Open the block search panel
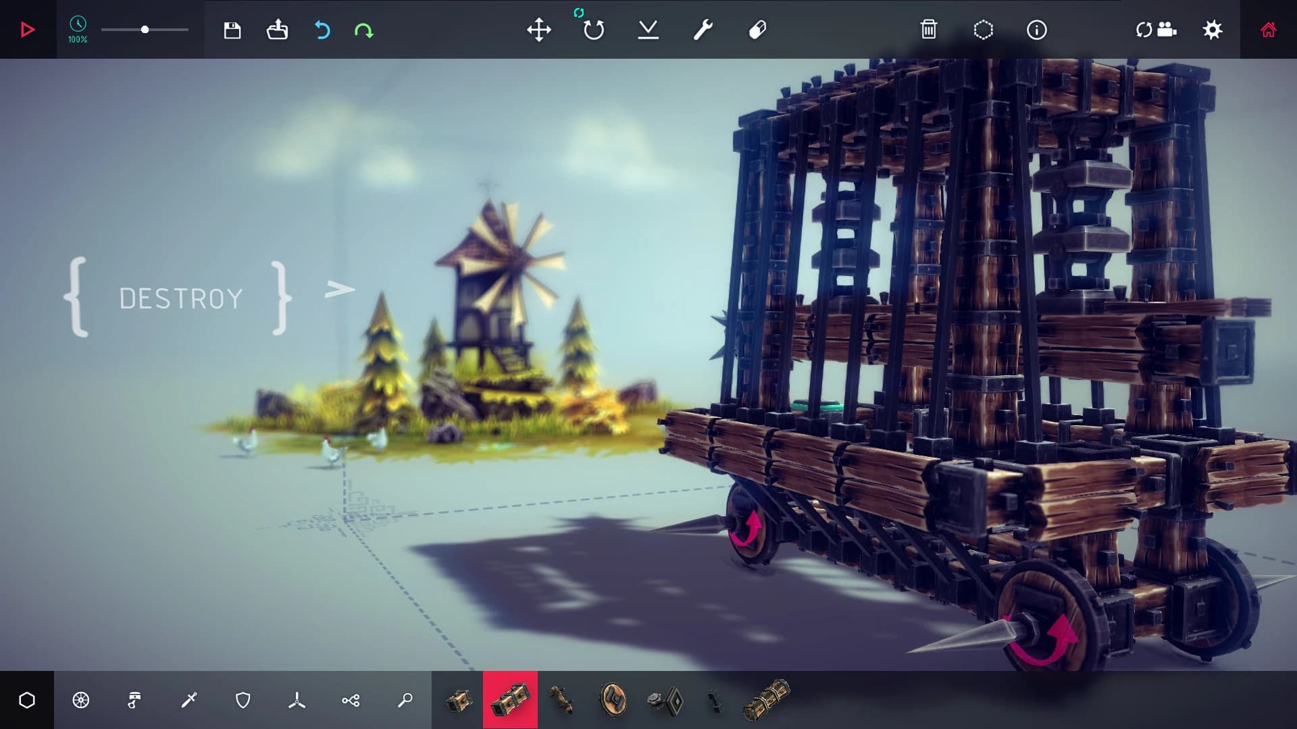 pyautogui.click(x=405, y=700)
